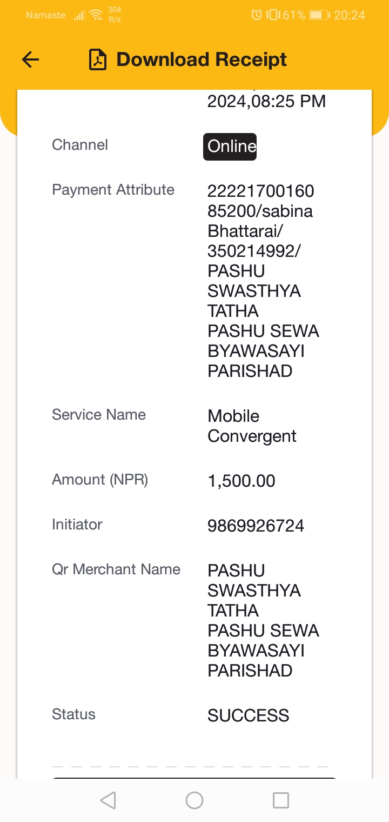Tap the Download Receipt title
This screenshot has width=389, height=822.
click(202, 59)
